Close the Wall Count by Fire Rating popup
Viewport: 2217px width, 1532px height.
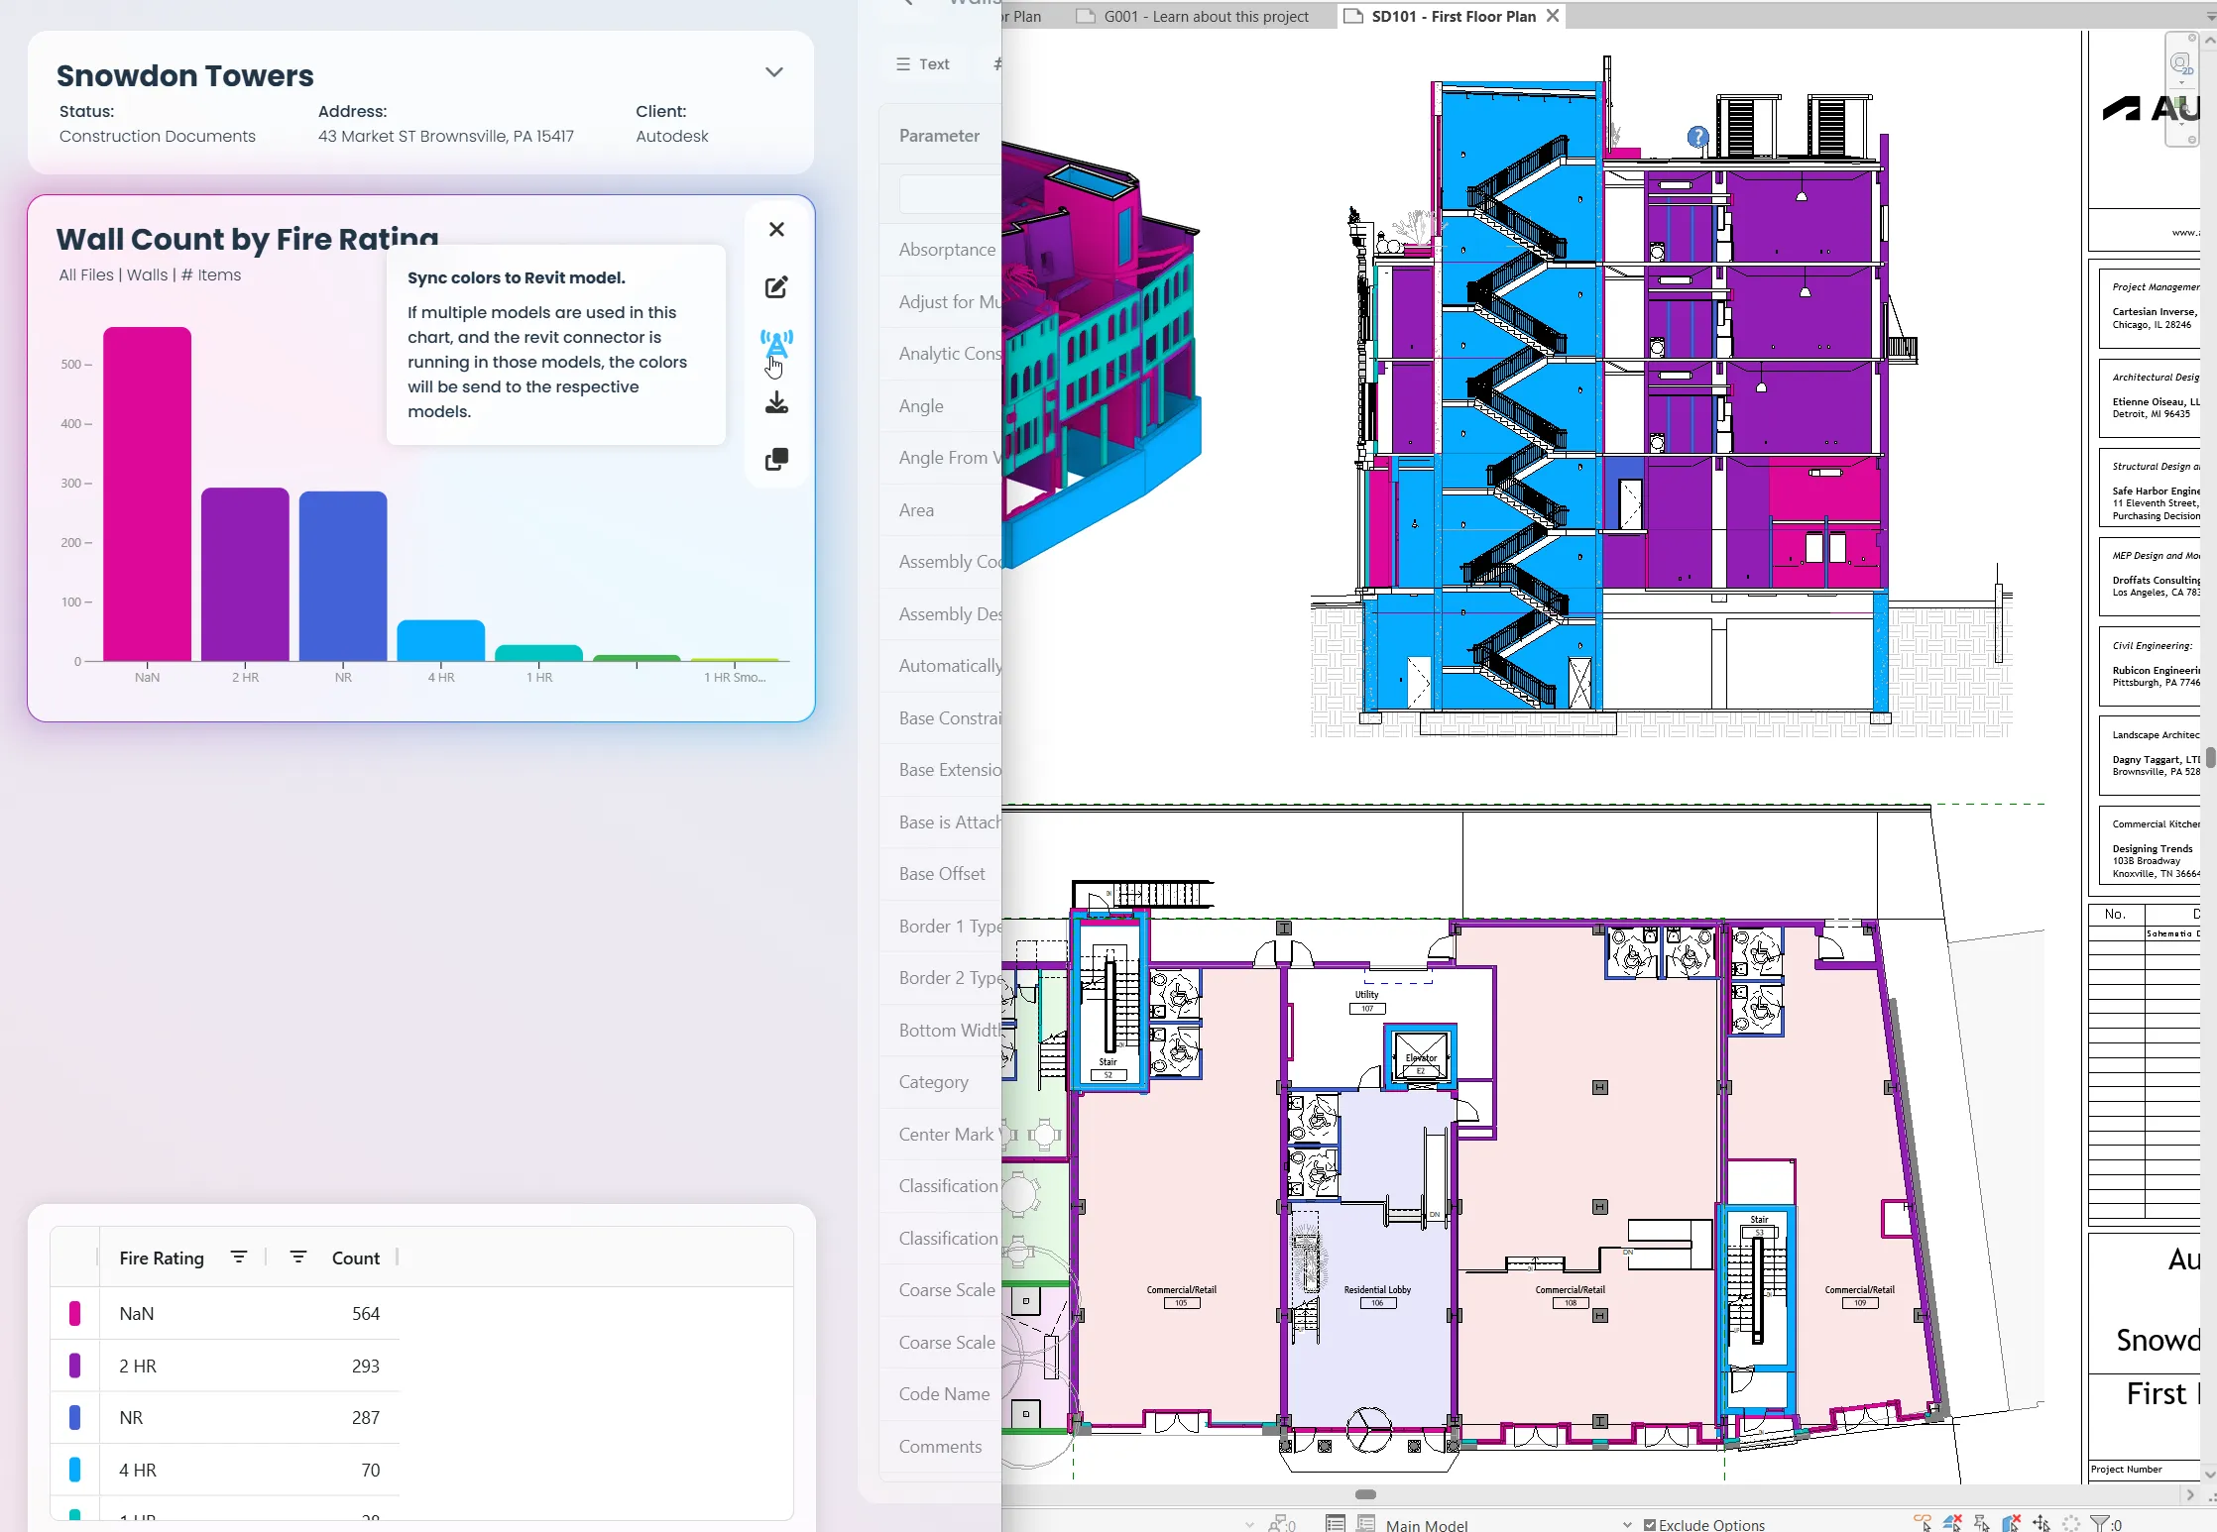(x=776, y=229)
